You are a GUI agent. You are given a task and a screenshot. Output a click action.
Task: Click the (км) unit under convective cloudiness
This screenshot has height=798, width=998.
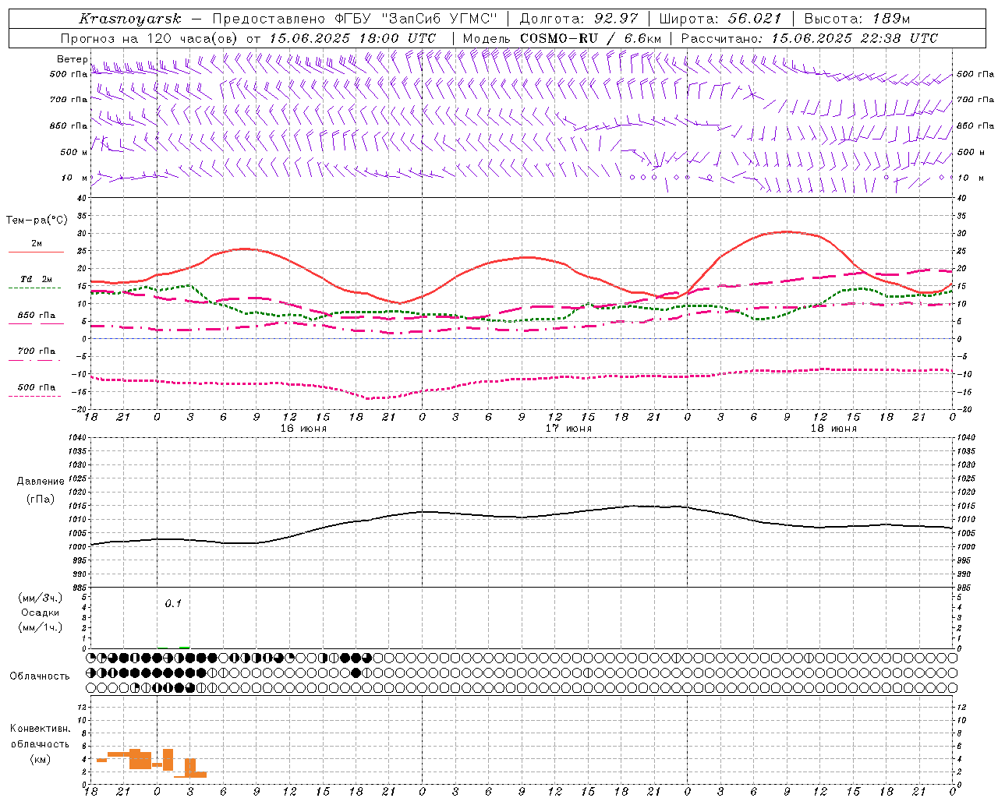point(40,759)
